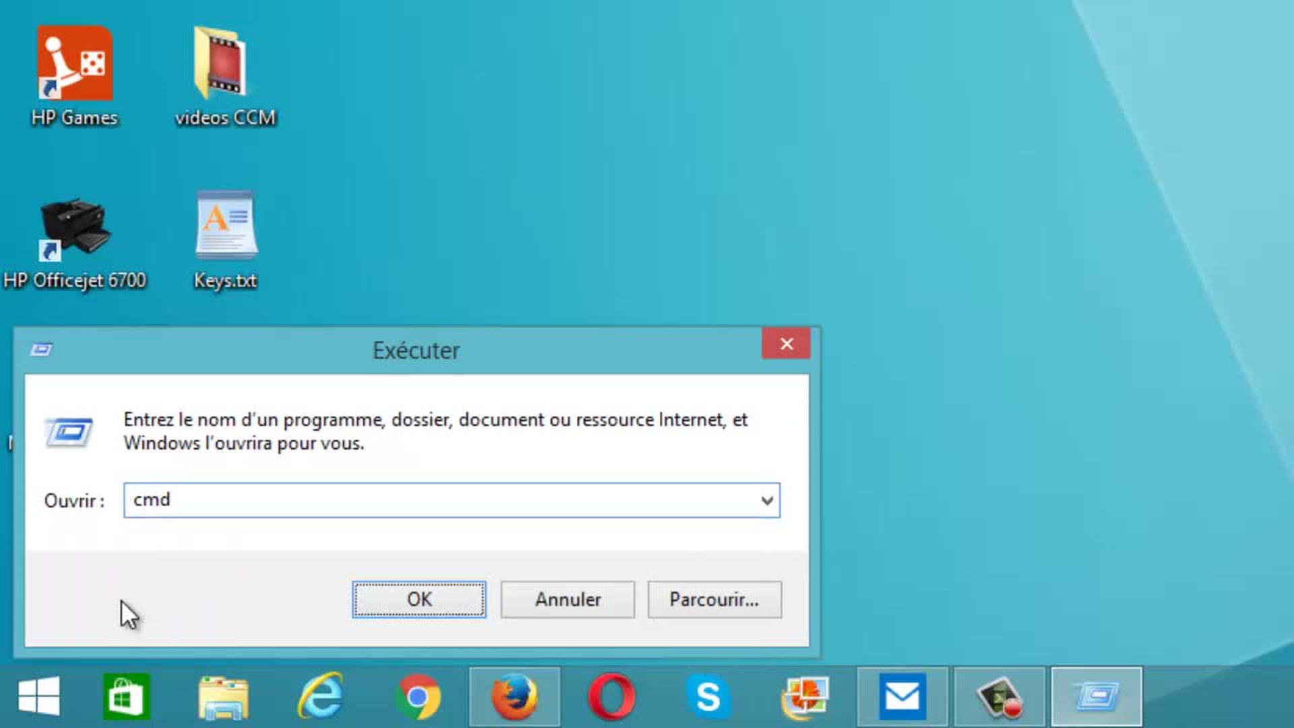Open Google Chrome from the taskbar
The width and height of the screenshot is (1294, 728).
[x=418, y=696]
